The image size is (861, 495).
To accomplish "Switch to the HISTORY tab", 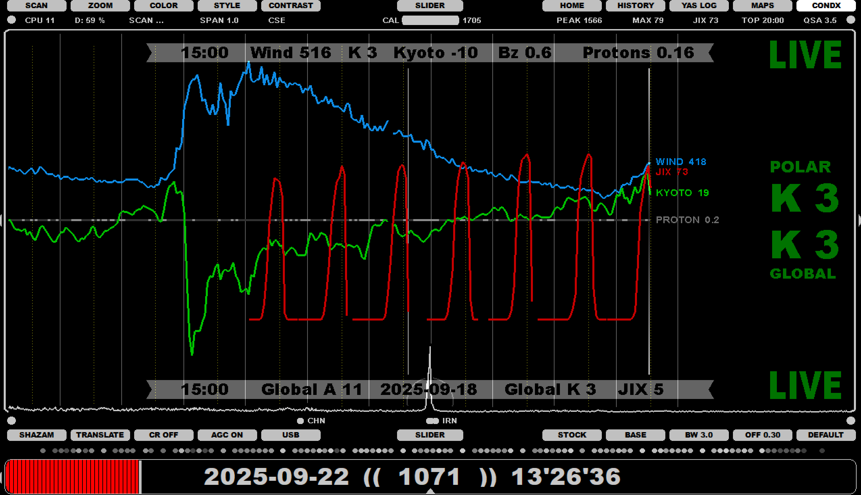I will 635,5.
